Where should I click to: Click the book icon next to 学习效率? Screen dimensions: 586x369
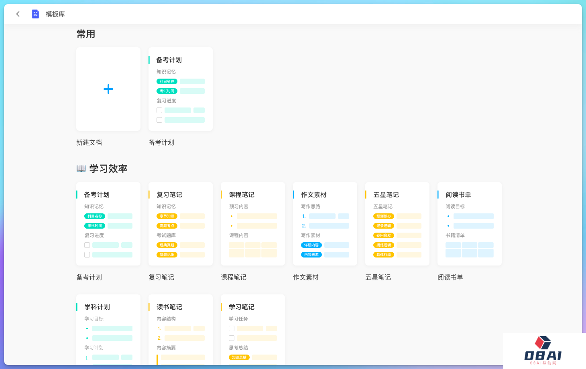[x=81, y=168]
